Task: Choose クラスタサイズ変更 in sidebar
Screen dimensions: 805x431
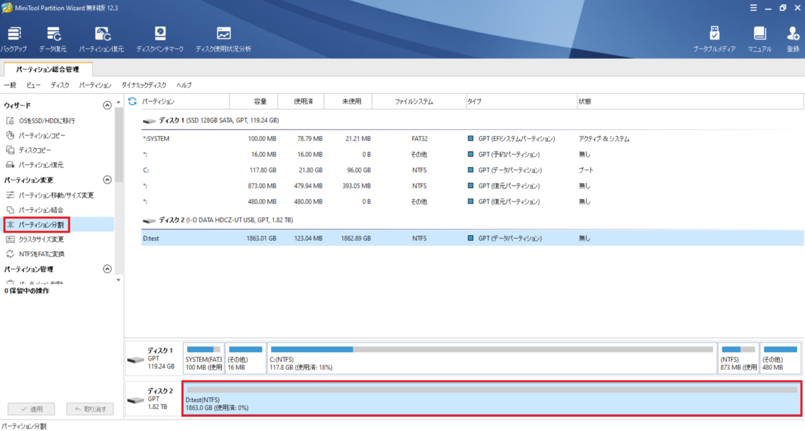Action: point(35,239)
